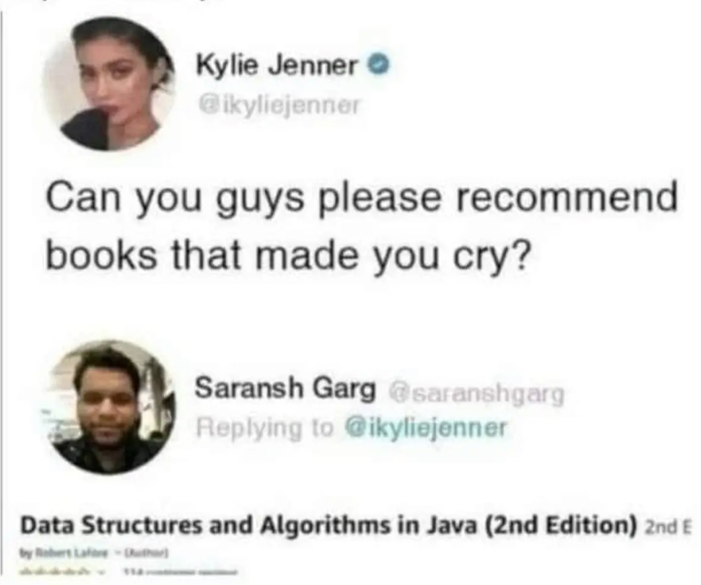701x585 pixels.
Task: Click the gray @ikyliejenner handle under Kylie's name
Action: pyautogui.click(x=278, y=105)
